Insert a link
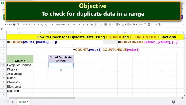Viewport: 186px width, 105px height. tap(141, 24)
